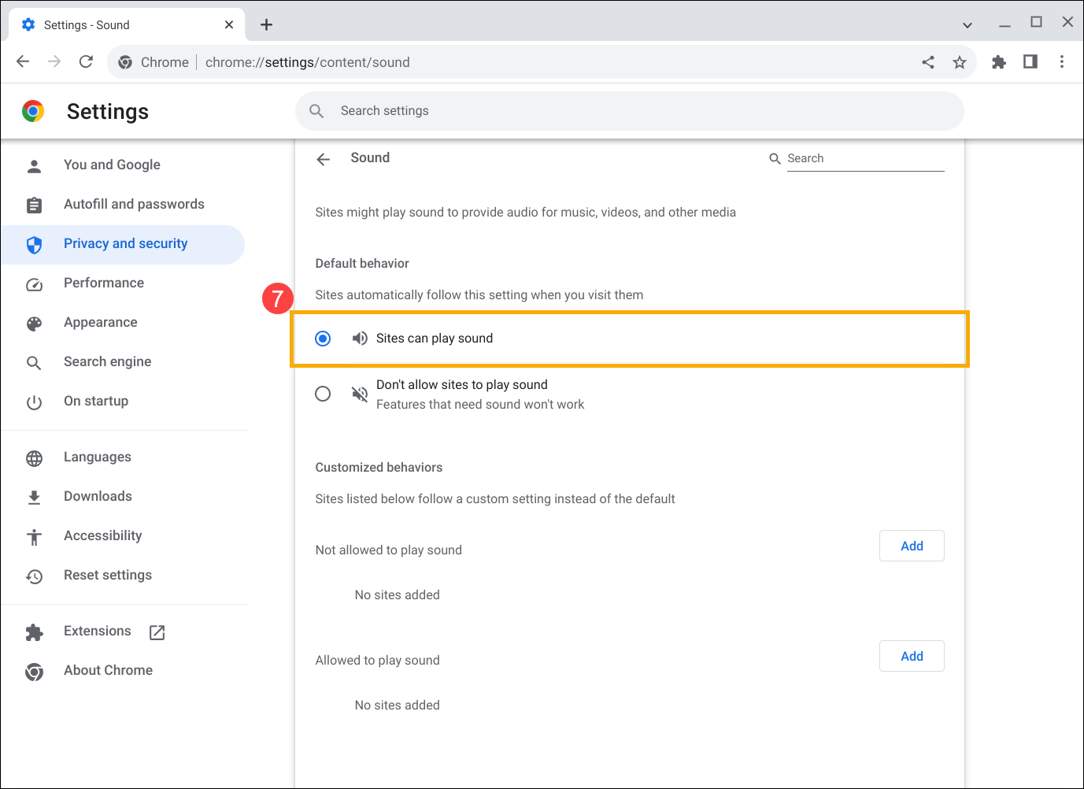Click the Settings - Sound tab
This screenshot has width=1084, height=789.
[127, 24]
